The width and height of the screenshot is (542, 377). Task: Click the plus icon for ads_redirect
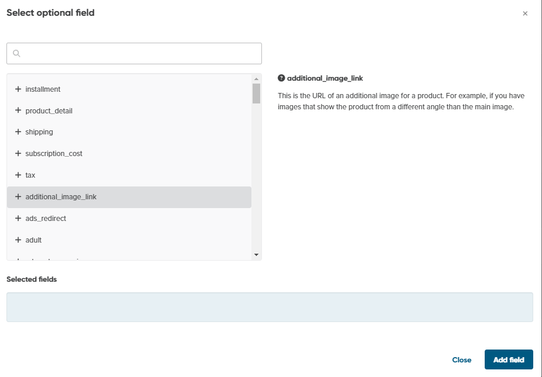click(18, 219)
